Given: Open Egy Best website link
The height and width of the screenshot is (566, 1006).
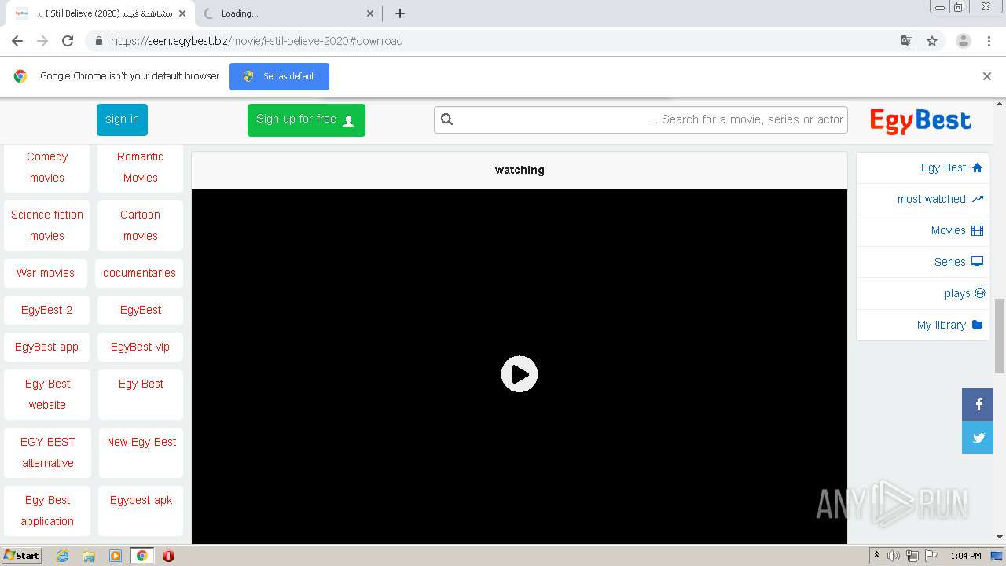Looking at the screenshot, I should (x=47, y=395).
